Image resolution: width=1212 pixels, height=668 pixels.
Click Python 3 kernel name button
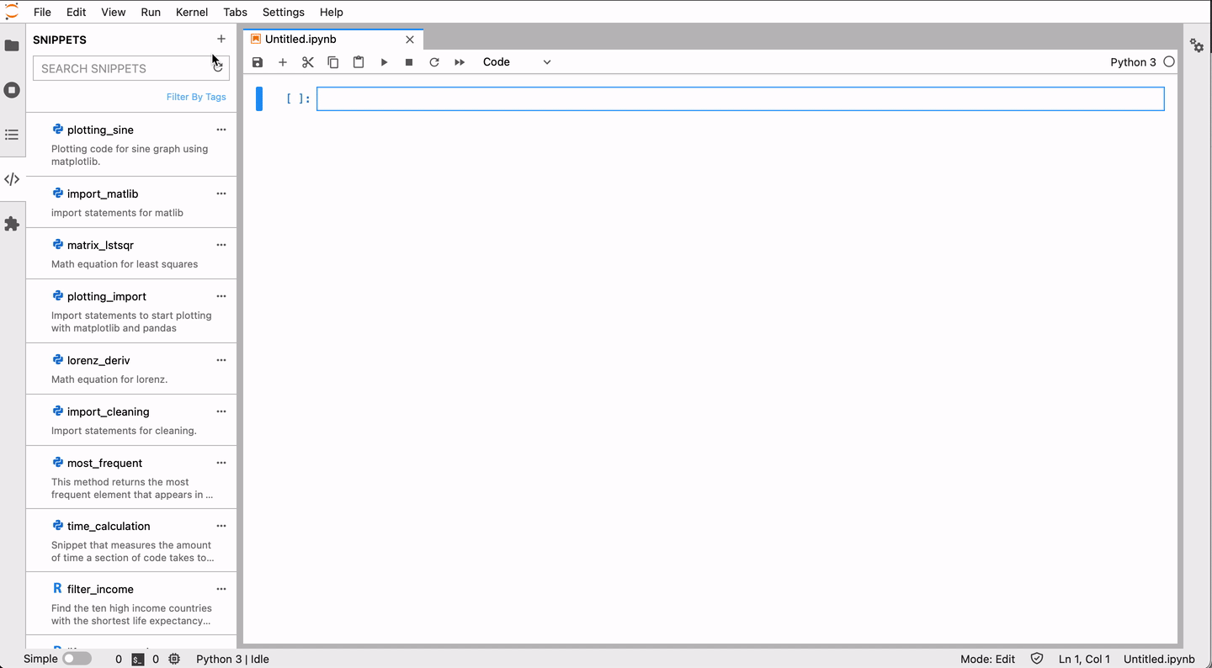[x=1133, y=62]
